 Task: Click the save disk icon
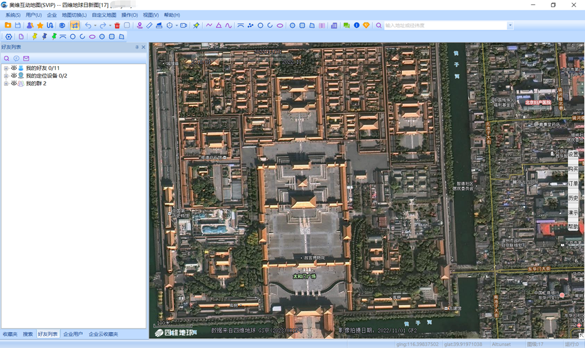pyautogui.click(x=18, y=25)
